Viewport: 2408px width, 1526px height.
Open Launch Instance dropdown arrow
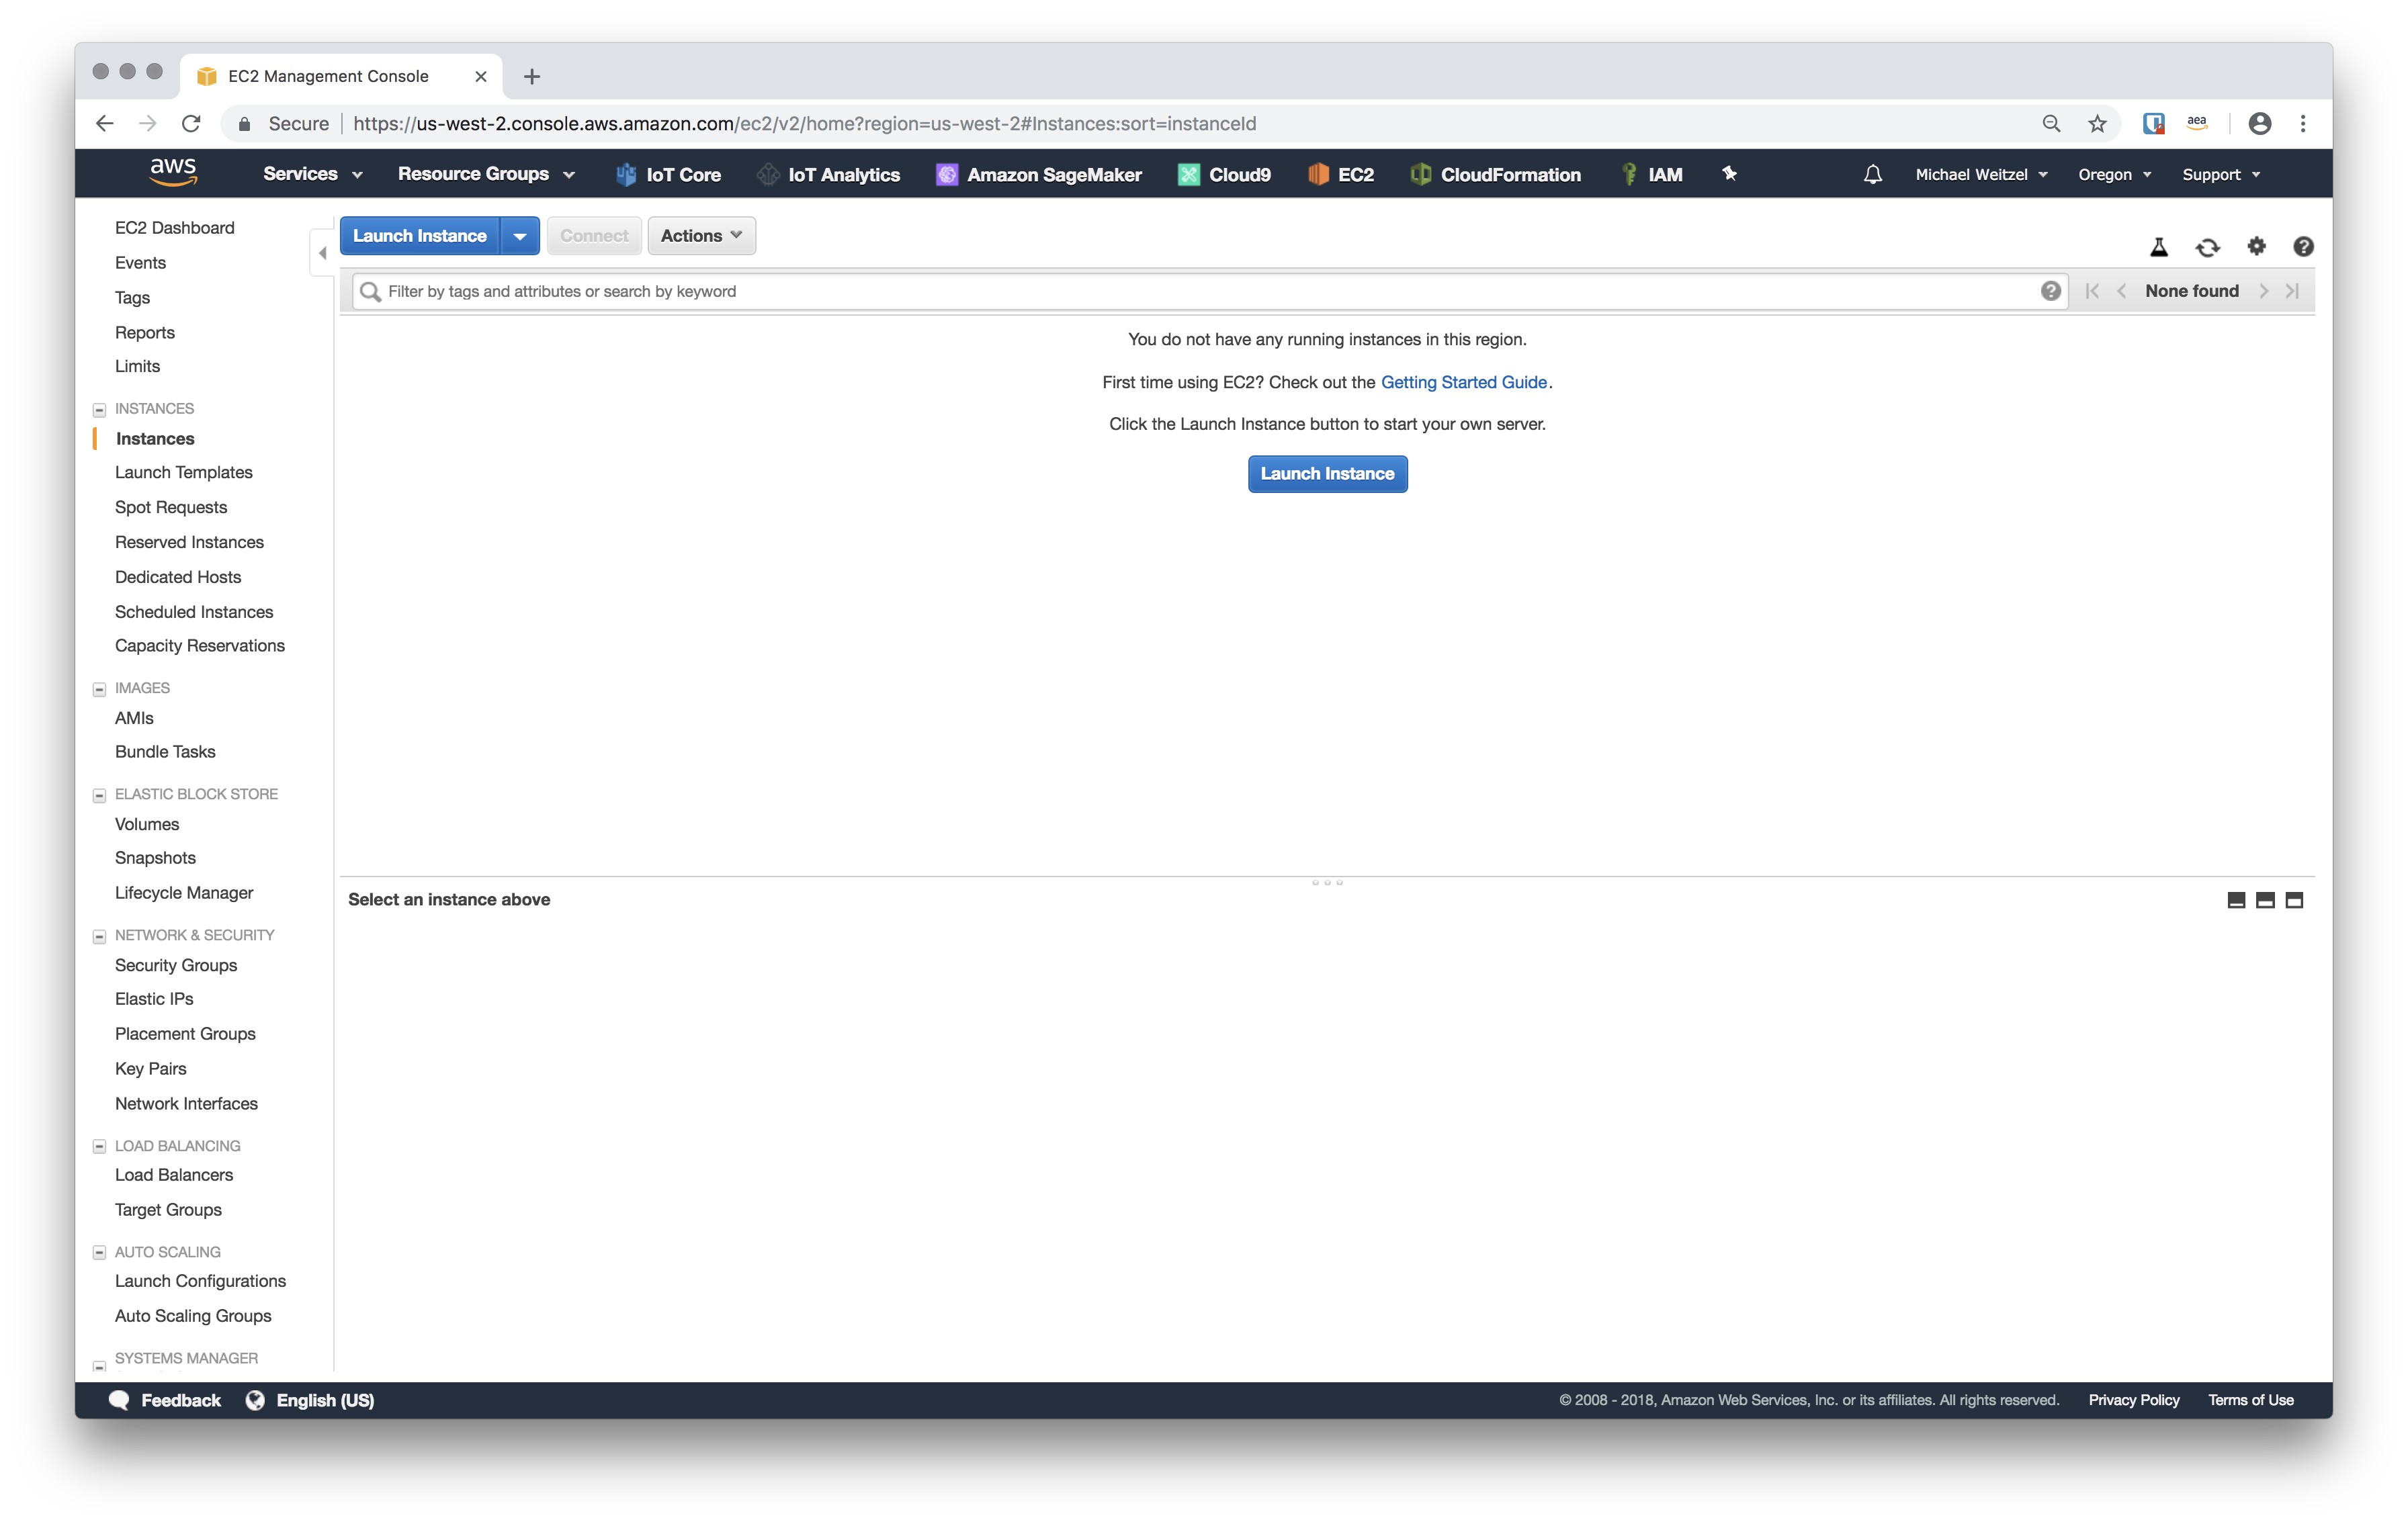(520, 236)
